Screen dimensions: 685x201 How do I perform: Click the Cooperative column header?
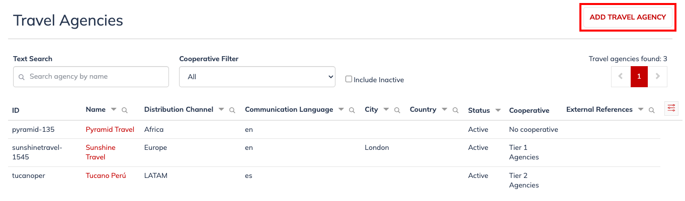[529, 110]
